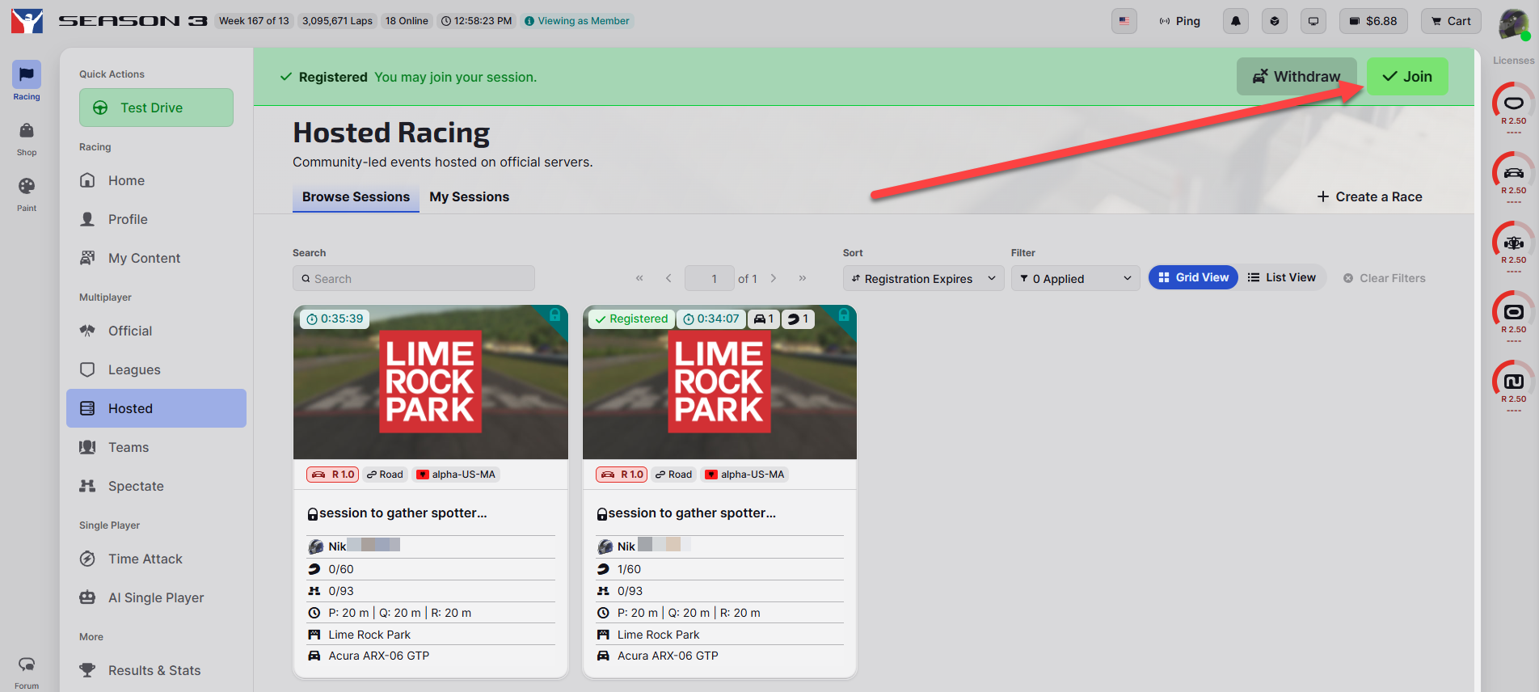This screenshot has height=692, width=1539.
Task: Click the US flag language icon
Action: [x=1124, y=21]
